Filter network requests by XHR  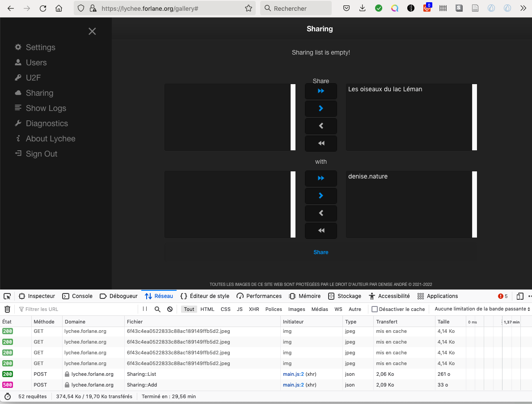[254, 309]
